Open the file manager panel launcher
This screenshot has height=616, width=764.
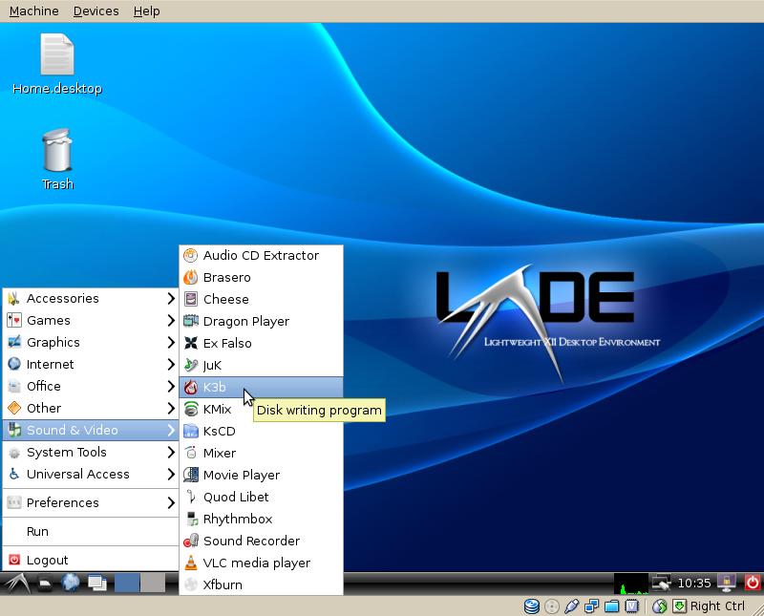pos(45,583)
